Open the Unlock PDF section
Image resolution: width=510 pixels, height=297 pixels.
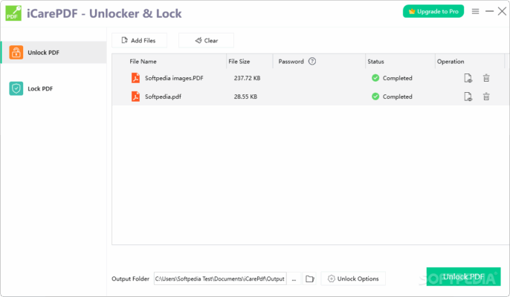pyautogui.click(x=54, y=52)
